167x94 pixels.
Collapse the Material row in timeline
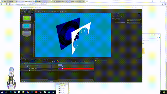click(26, 67)
